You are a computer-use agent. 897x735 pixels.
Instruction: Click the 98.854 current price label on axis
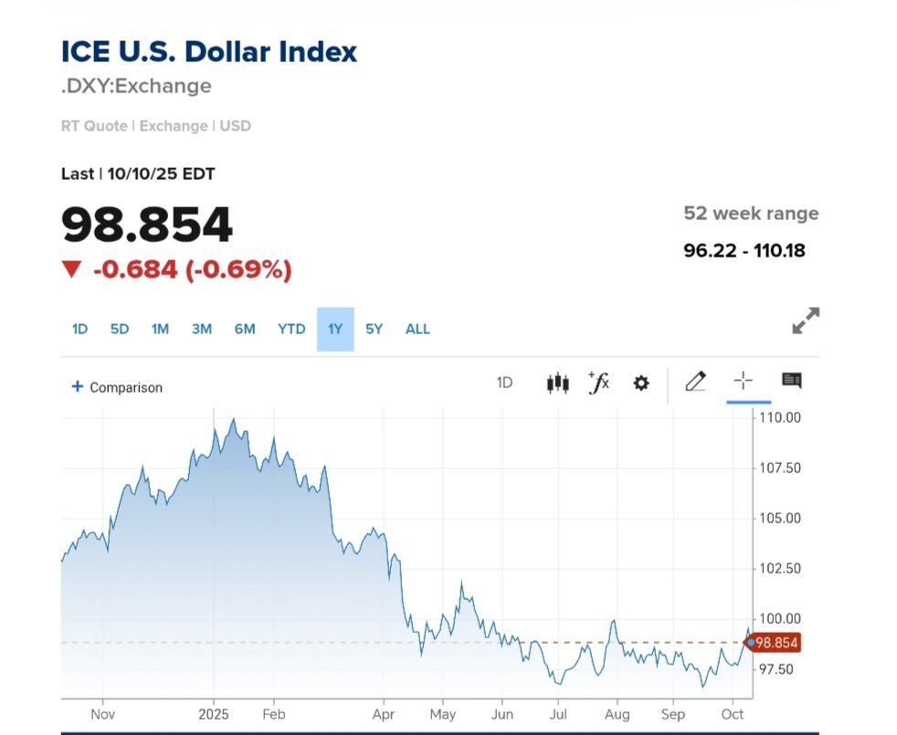coord(776,643)
